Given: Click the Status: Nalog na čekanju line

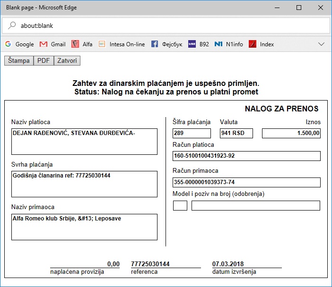Looking at the screenshot, I should click(x=166, y=92).
